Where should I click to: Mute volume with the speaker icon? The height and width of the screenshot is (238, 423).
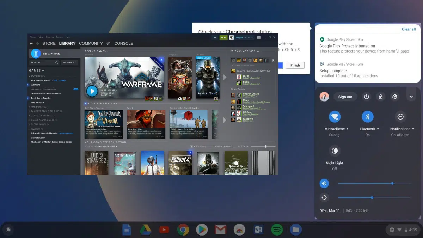pyautogui.click(x=324, y=183)
